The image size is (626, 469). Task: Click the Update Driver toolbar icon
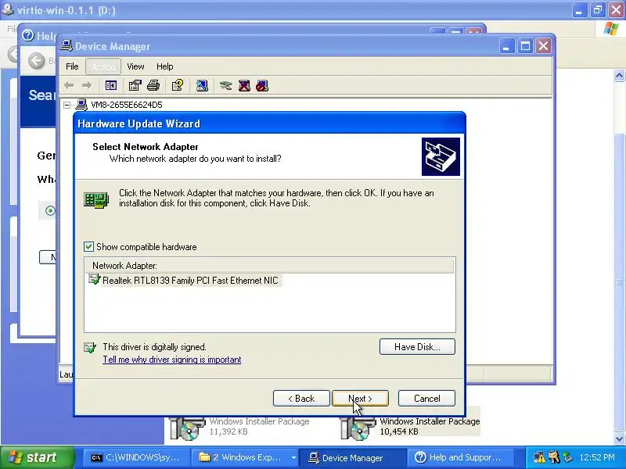click(225, 85)
